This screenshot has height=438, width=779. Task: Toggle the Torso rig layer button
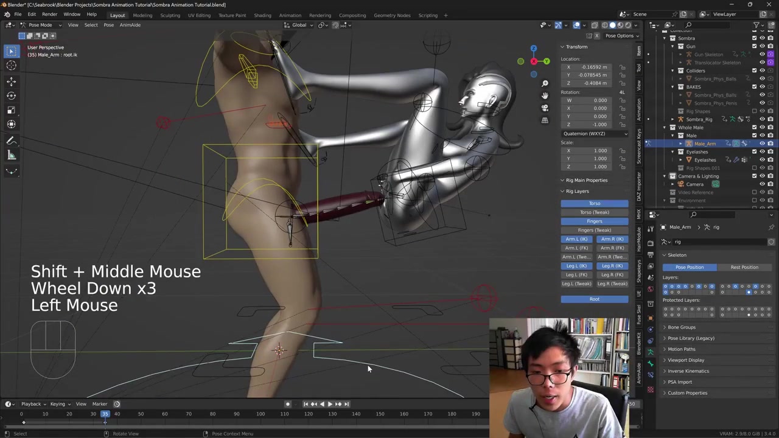coord(594,203)
